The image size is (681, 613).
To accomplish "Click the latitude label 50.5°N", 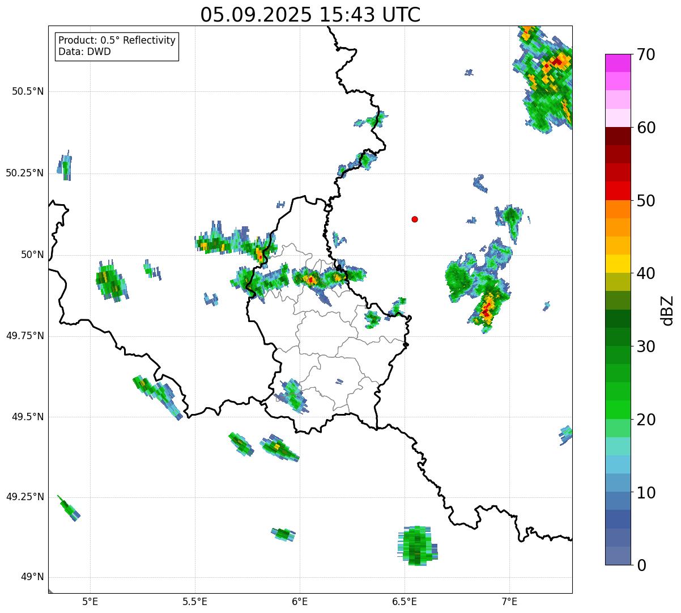I will click(28, 92).
